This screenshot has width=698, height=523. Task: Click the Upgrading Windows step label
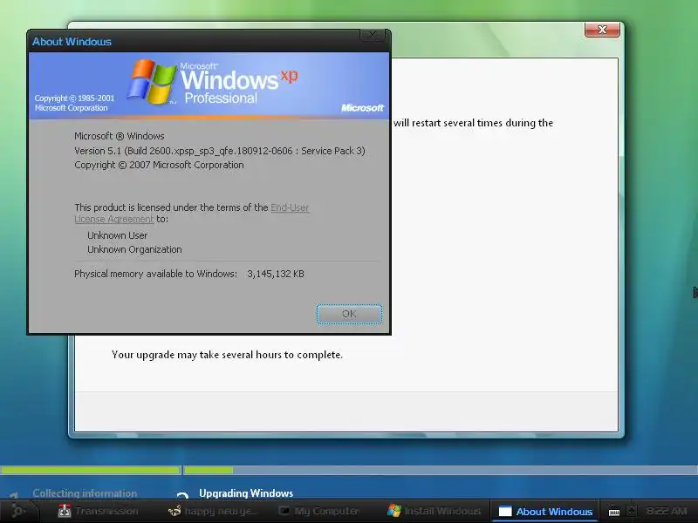click(x=246, y=493)
